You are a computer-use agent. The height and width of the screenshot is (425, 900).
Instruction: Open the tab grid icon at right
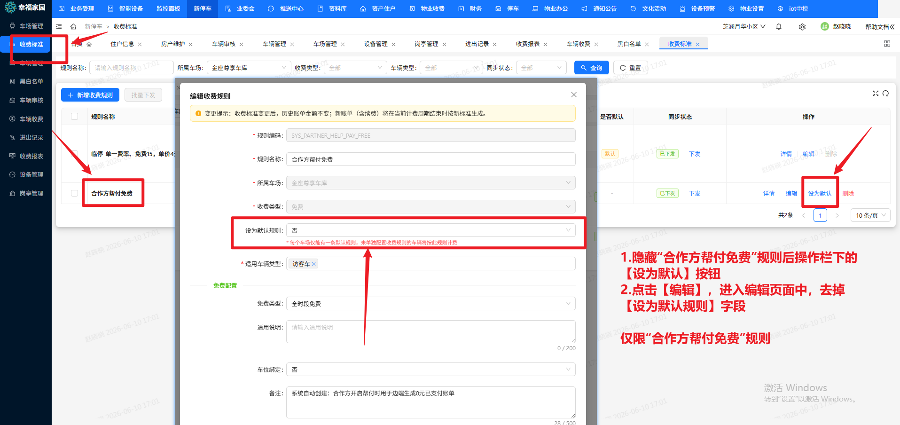pyautogui.click(x=887, y=44)
